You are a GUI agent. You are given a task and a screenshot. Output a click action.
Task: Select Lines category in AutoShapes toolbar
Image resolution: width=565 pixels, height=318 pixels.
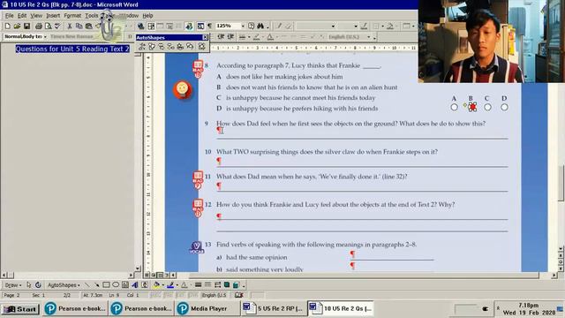pyautogui.click(x=142, y=47)
